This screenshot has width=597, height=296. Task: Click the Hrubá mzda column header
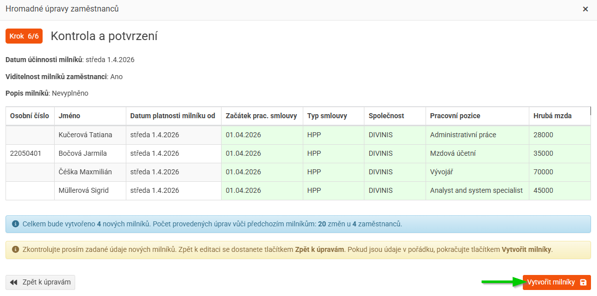tap(552, 116)
